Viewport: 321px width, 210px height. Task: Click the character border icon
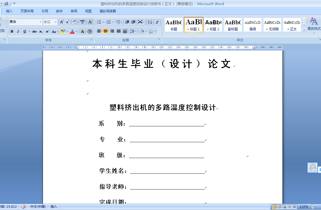(x=90, y=22)
